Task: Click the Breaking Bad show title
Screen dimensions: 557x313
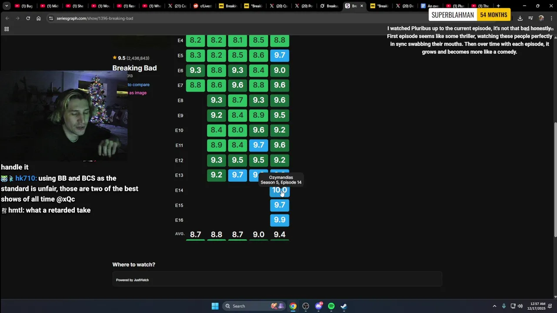Action: coord(134,68)
